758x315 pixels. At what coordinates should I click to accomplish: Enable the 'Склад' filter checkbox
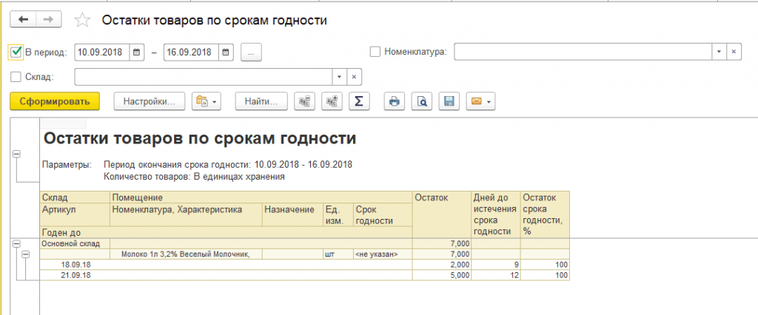coord(16,77)
